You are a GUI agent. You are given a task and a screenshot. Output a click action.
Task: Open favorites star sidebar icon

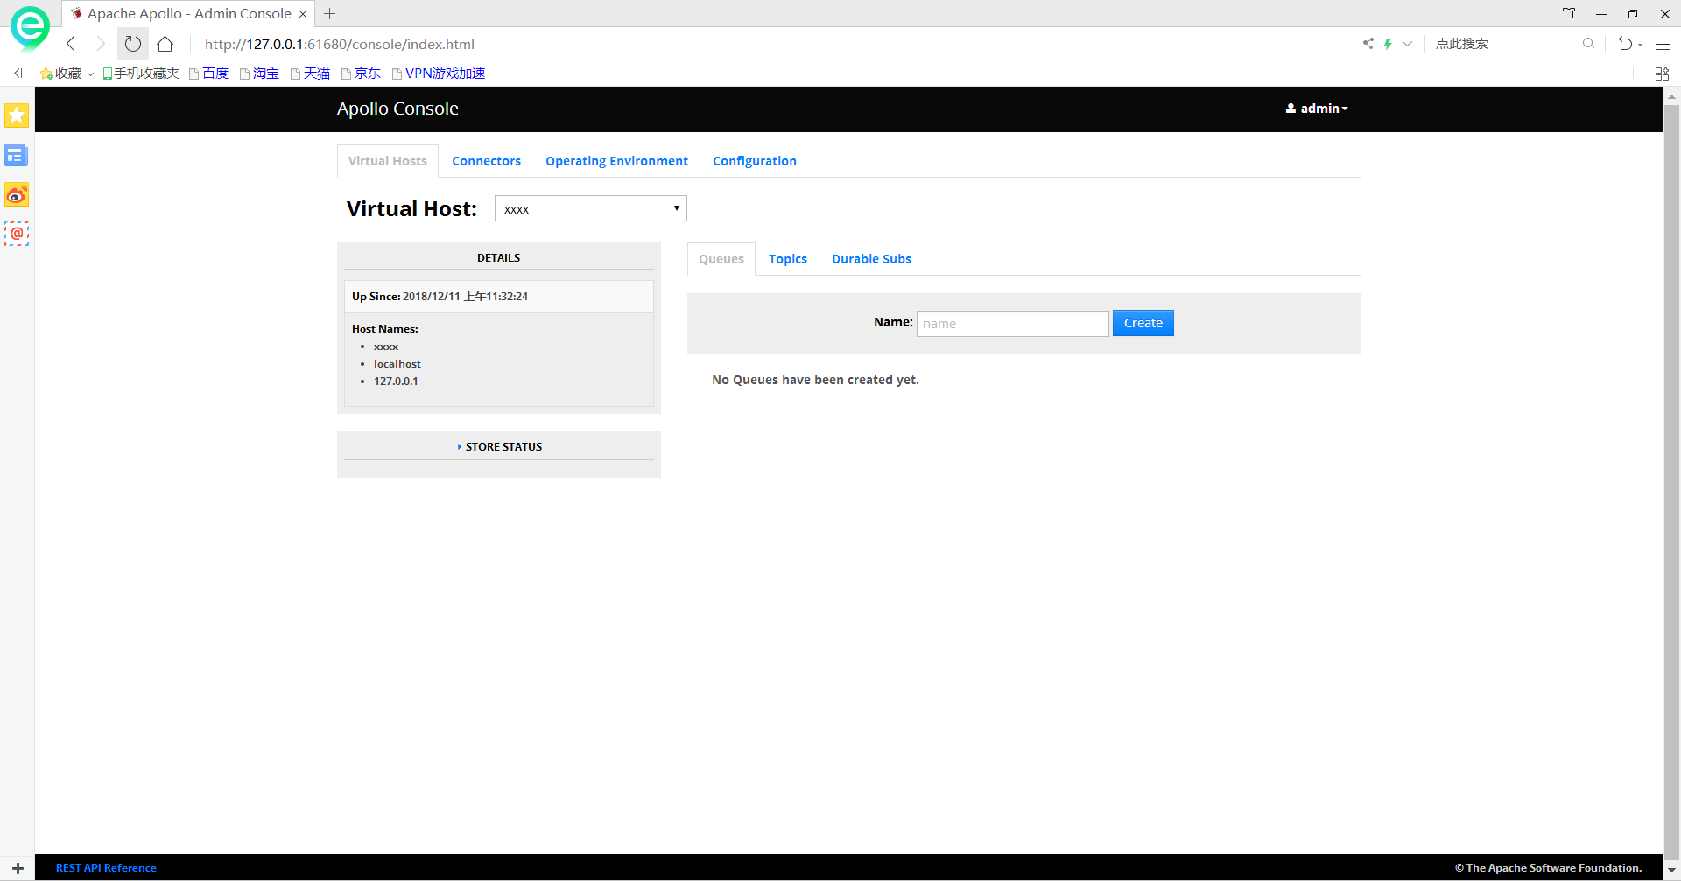click(17, 115)
